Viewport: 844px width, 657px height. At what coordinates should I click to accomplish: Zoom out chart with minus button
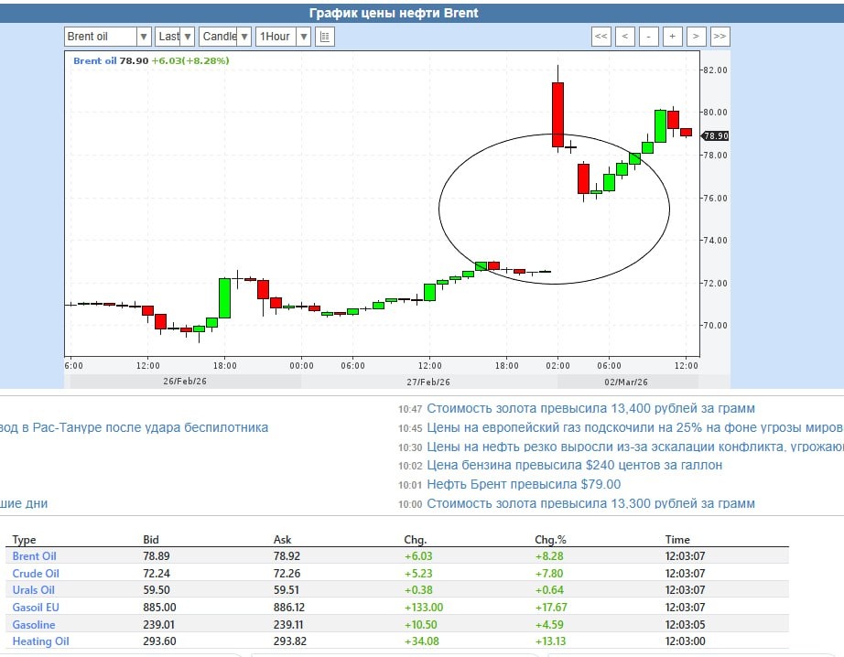point(648,37)
